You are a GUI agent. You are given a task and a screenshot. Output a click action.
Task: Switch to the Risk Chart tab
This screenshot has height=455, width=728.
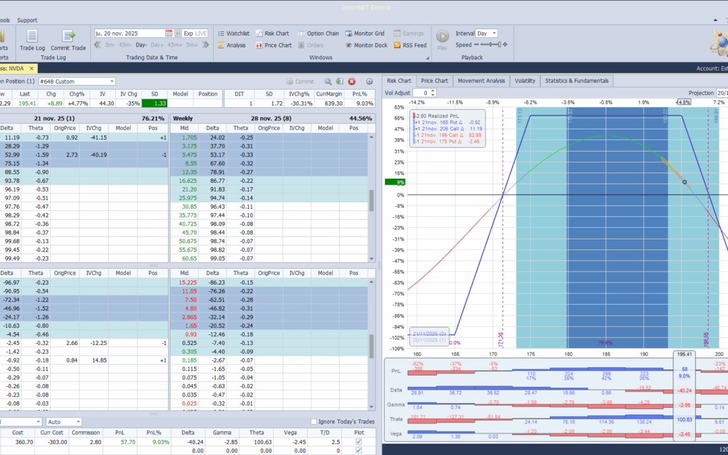(399, 81)
